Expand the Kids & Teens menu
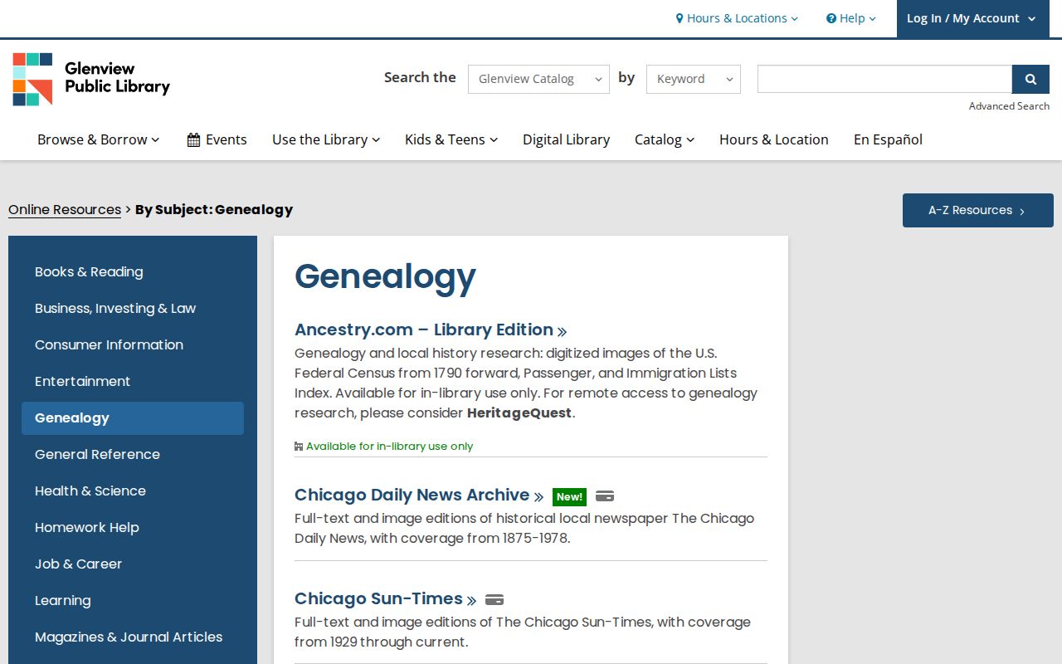The image size is (1062, 664). coord(451,139)
